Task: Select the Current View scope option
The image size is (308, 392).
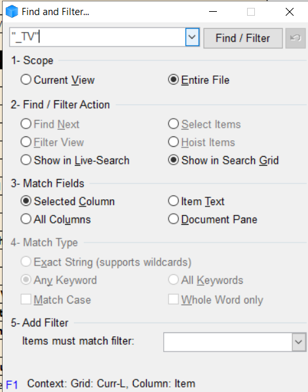Action: [58, 80]
